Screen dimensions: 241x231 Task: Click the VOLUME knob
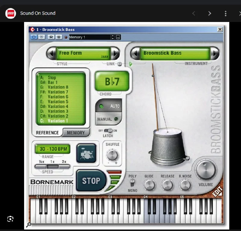tap(206, 170)
